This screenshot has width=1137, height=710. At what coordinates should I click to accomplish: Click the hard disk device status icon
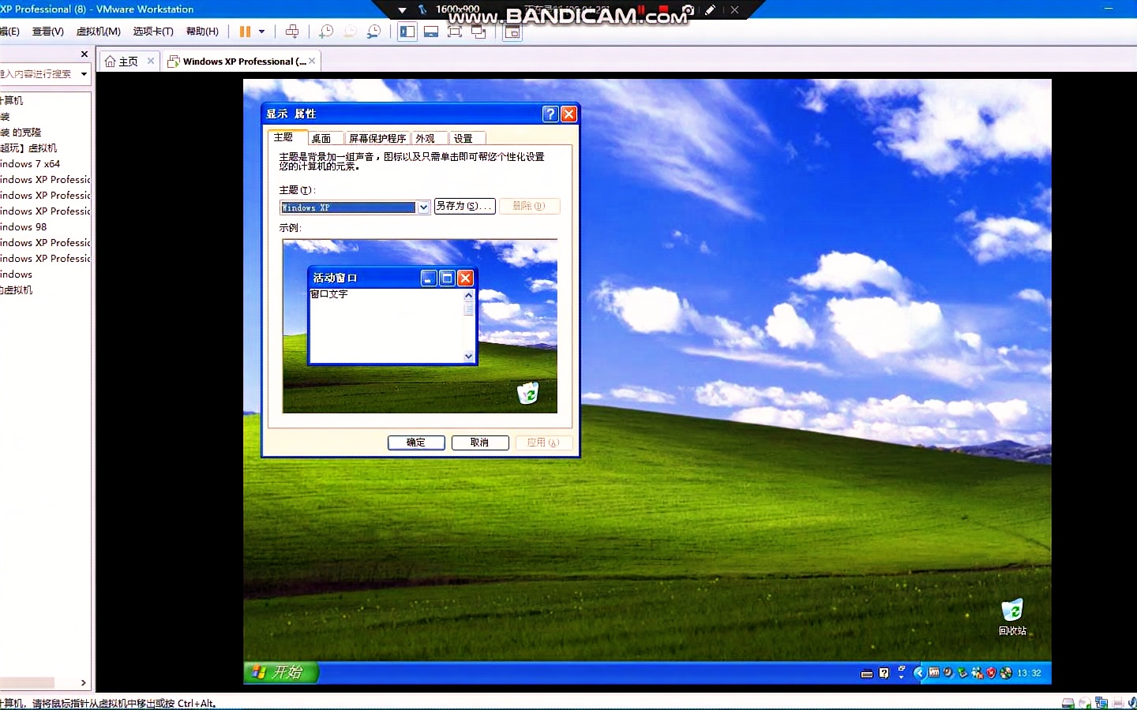pyautogui.click(x=1068, y=703)
